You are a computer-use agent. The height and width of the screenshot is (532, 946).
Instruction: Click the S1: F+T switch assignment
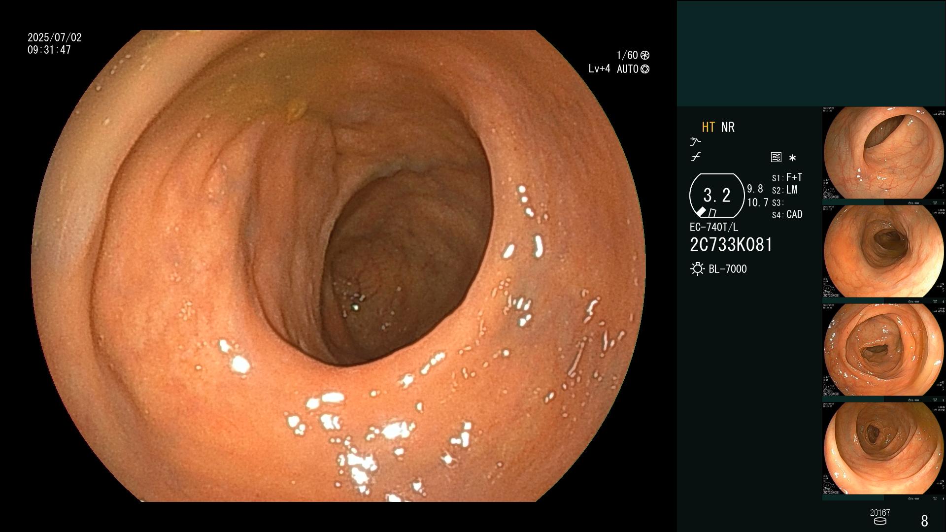(787, 177)
